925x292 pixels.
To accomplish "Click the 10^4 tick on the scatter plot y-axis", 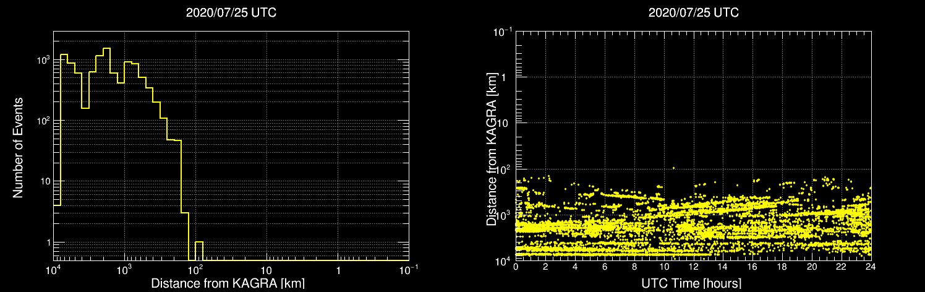I will point(503,260).
